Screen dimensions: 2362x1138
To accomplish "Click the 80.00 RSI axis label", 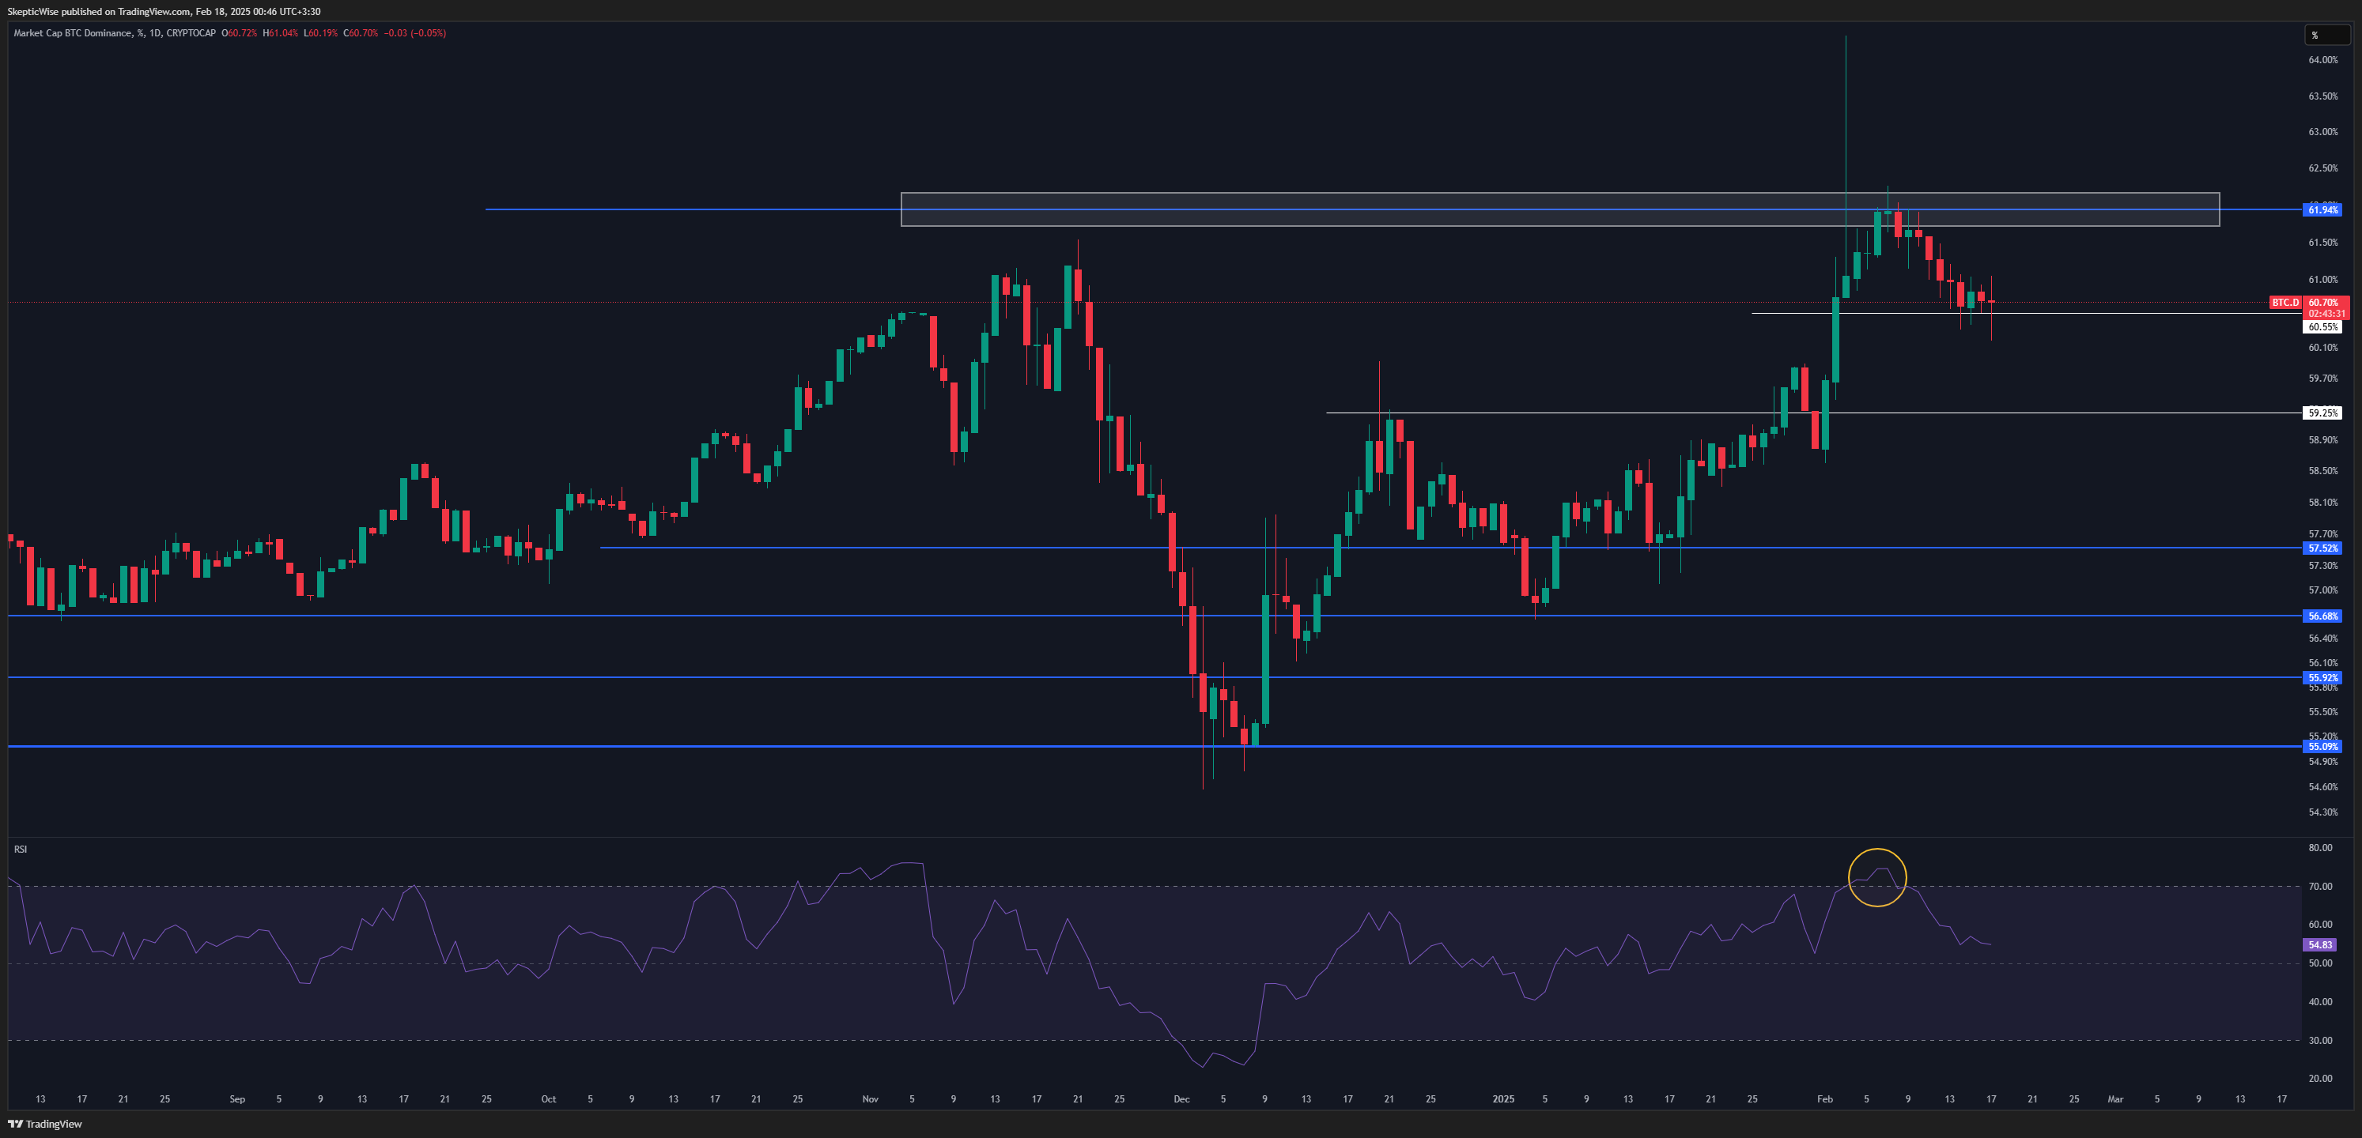I will [x=2320, y=847].
